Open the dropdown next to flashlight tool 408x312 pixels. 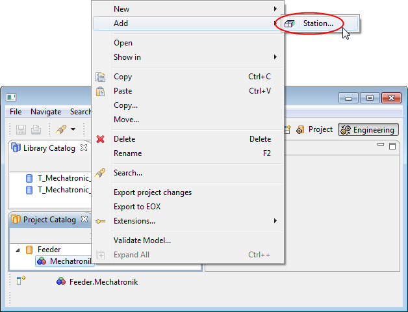[x=73, y=129]
